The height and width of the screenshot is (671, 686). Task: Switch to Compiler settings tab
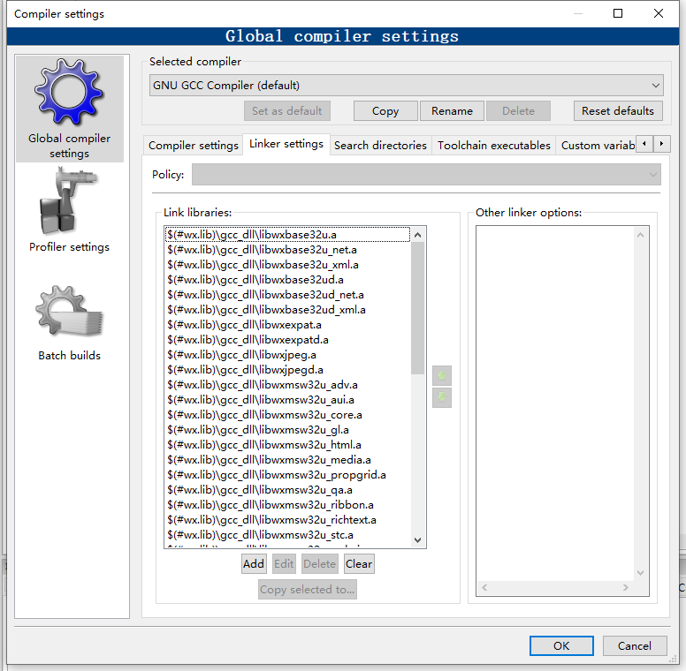coord(193,145)
